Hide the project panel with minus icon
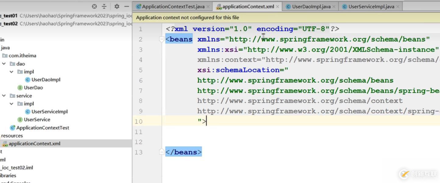This screenshot has width=440, height=183. (x=127, y=6)
